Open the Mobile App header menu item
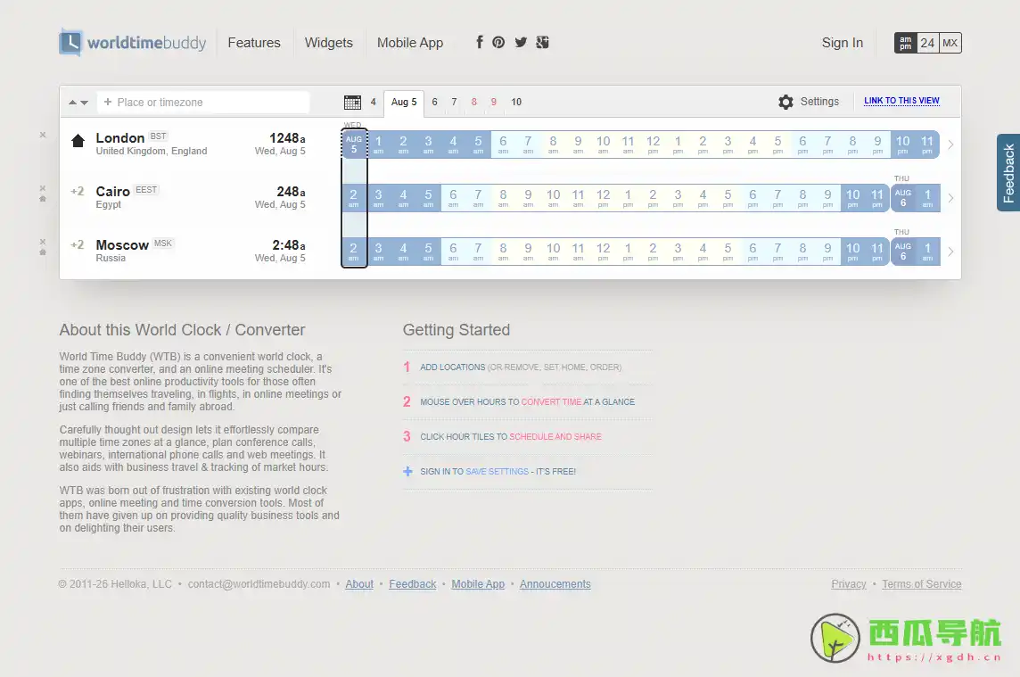 (410, 43)
